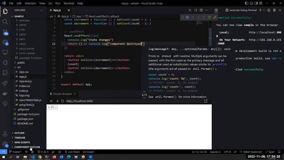Image resolution: width=284 pixels, height=160 pixels.
Task: Open the Help menu
Action: (80, 3)
